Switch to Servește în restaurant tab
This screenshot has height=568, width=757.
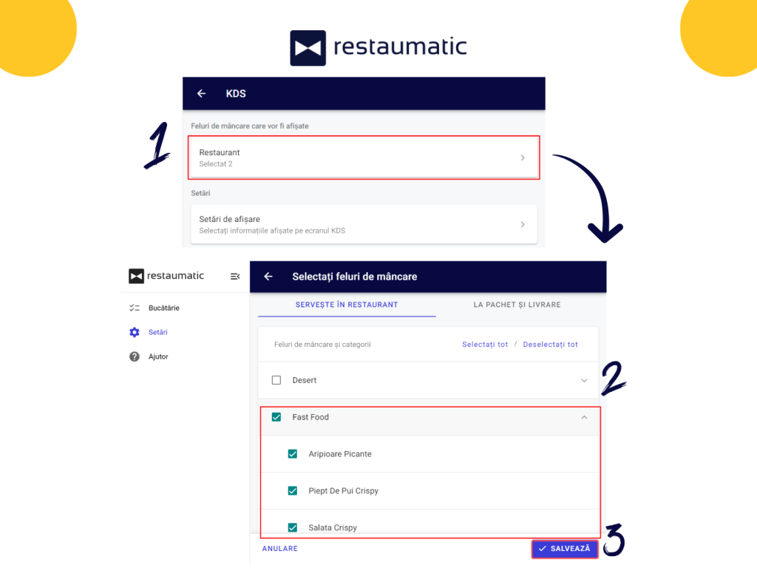pos(347,305)
